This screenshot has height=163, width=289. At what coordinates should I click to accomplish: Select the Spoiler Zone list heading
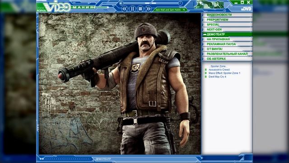point(218,66)
